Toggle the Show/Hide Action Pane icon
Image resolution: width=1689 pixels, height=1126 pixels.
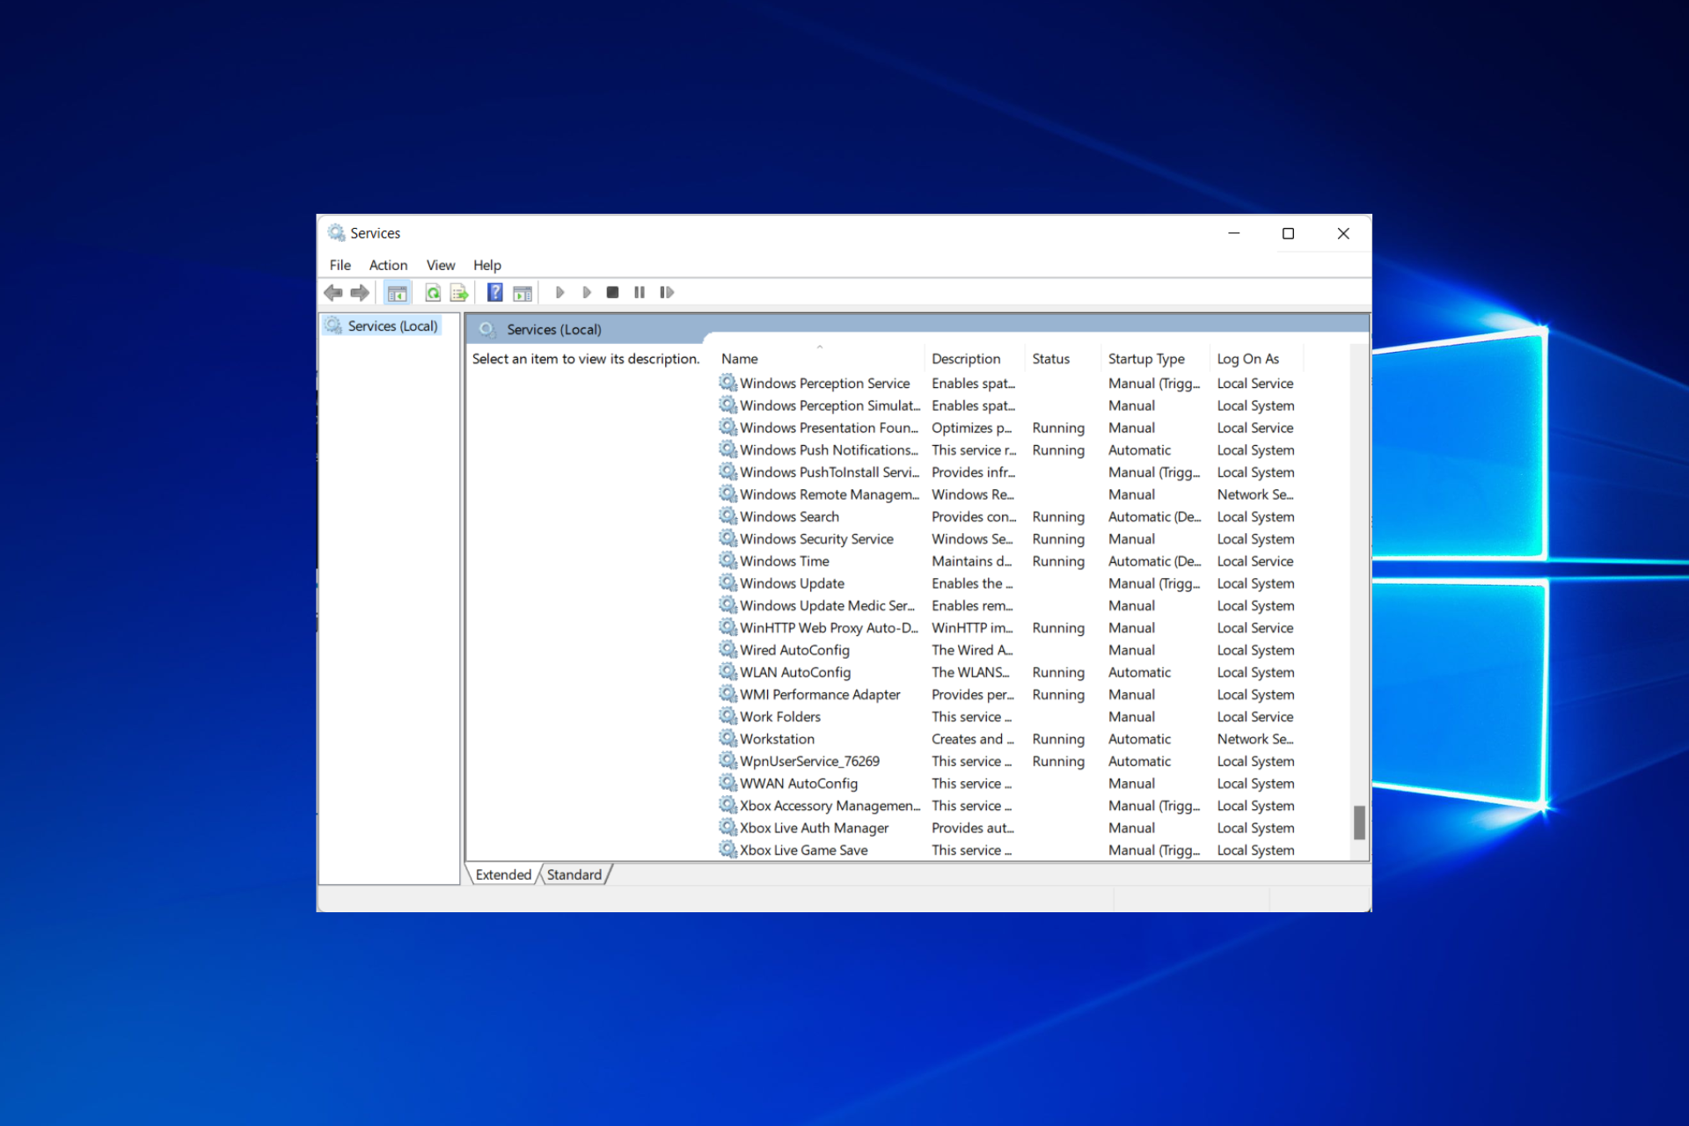pyautogui.click(x=523, y=293)
